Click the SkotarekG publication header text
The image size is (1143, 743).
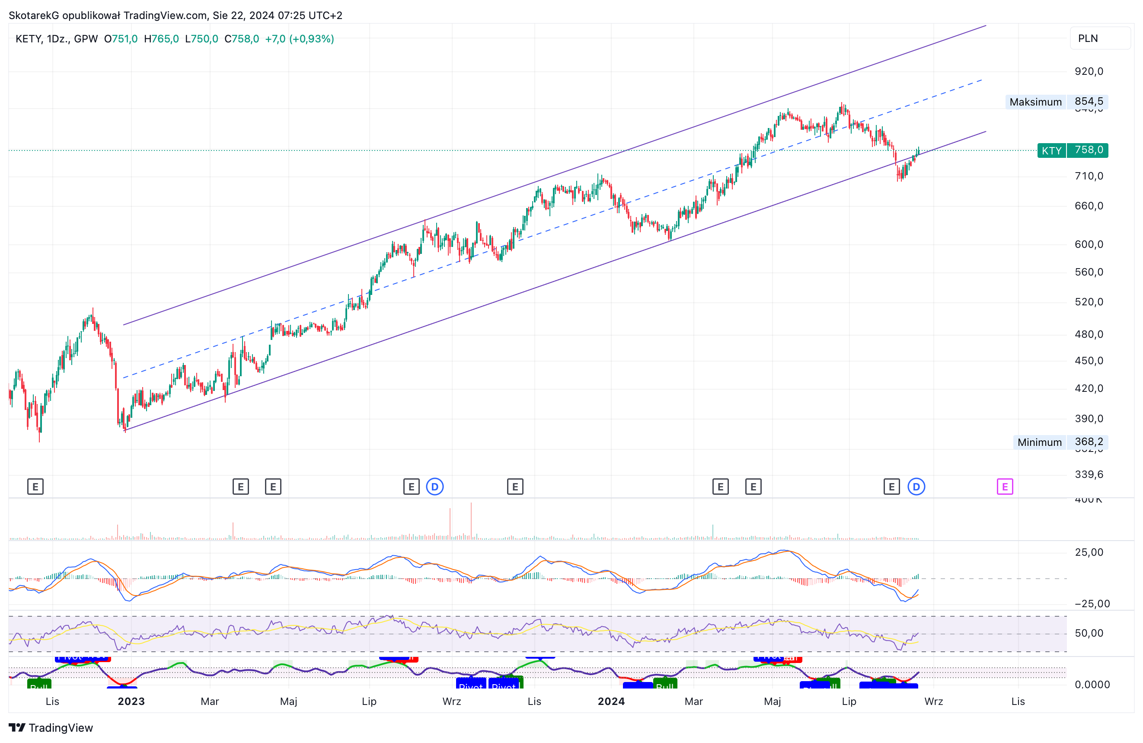175,16
